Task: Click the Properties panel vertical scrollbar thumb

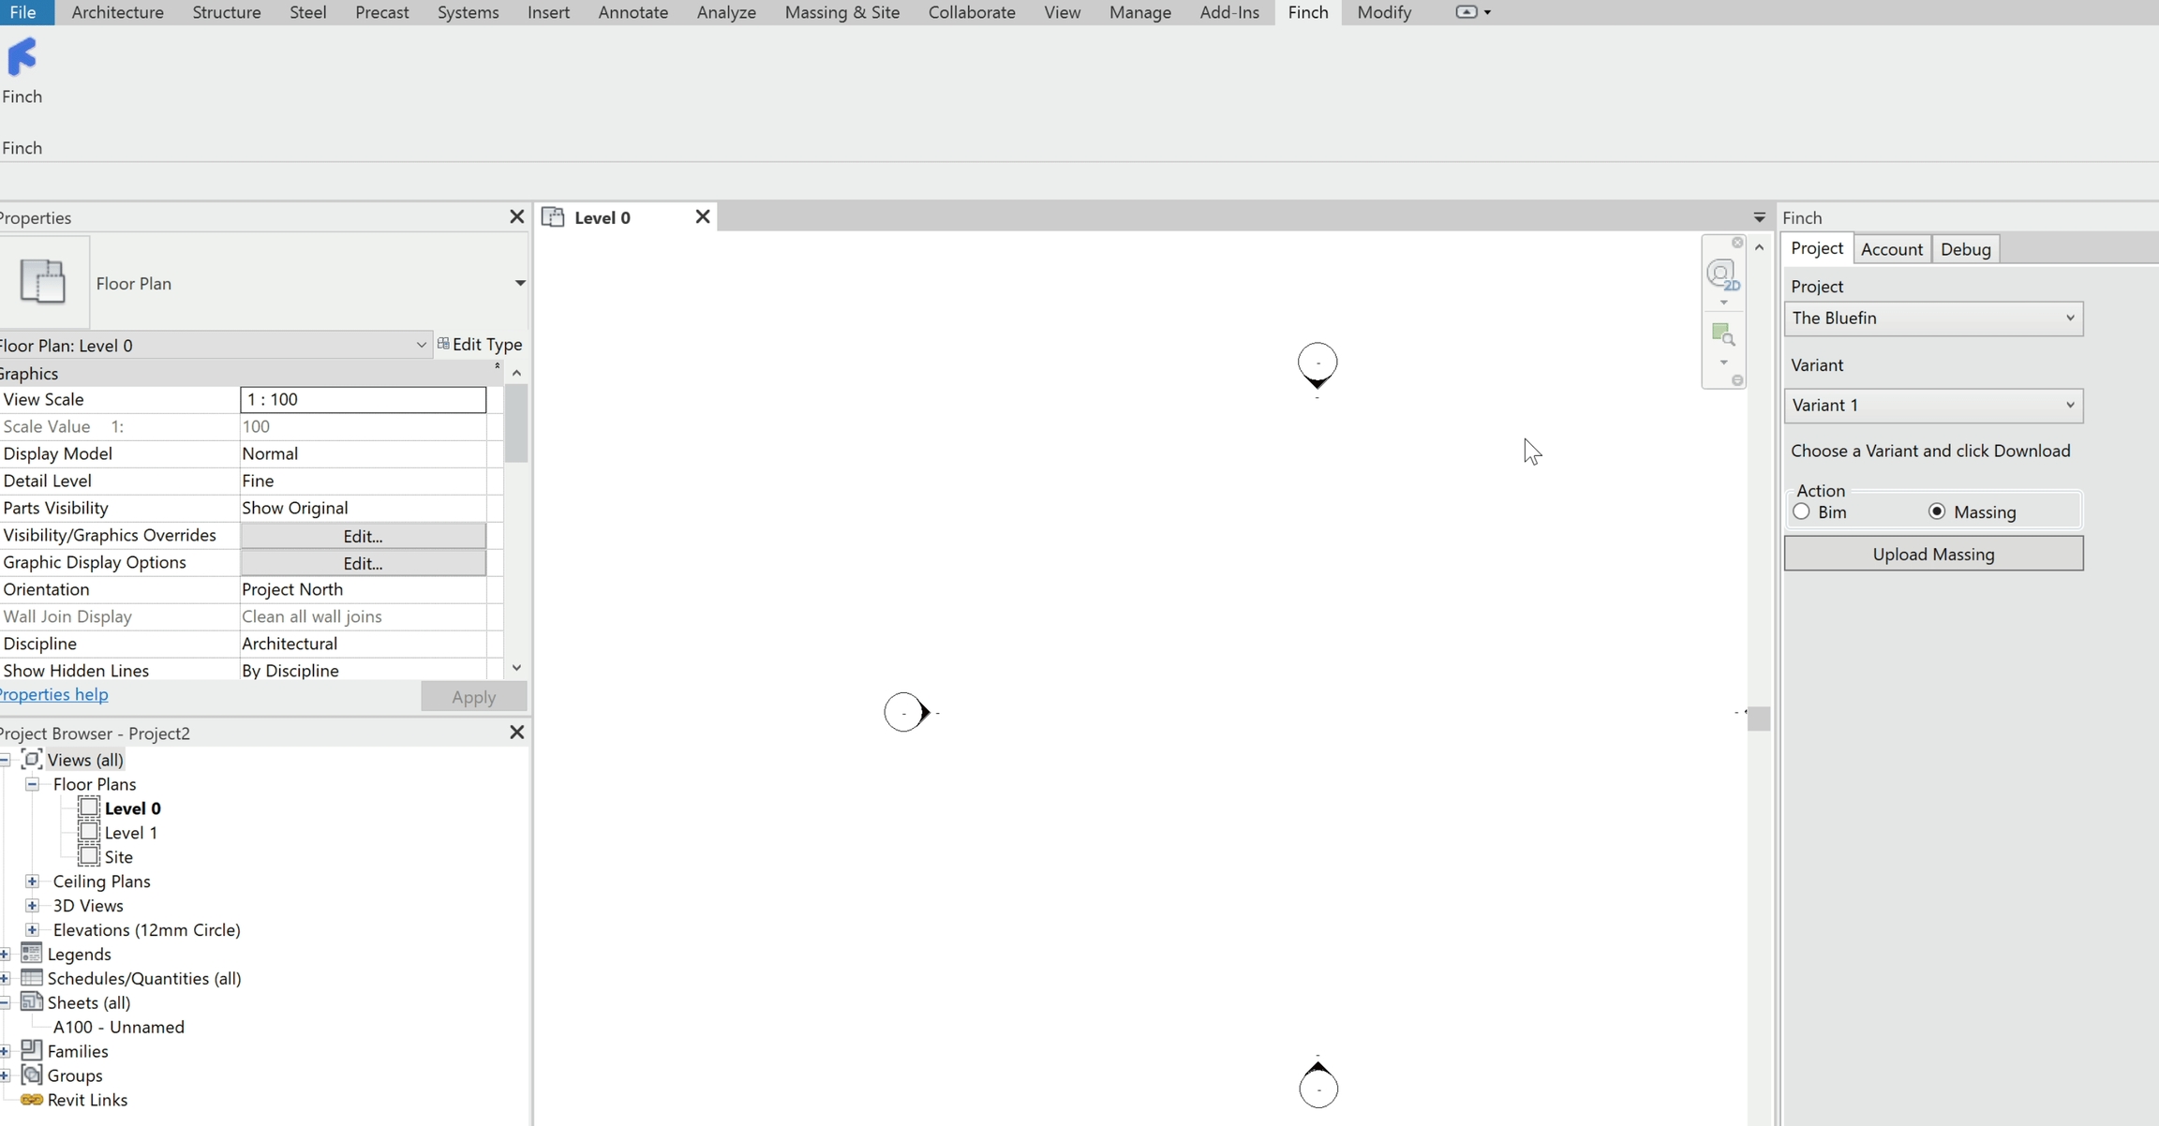Action: (515, 423)
